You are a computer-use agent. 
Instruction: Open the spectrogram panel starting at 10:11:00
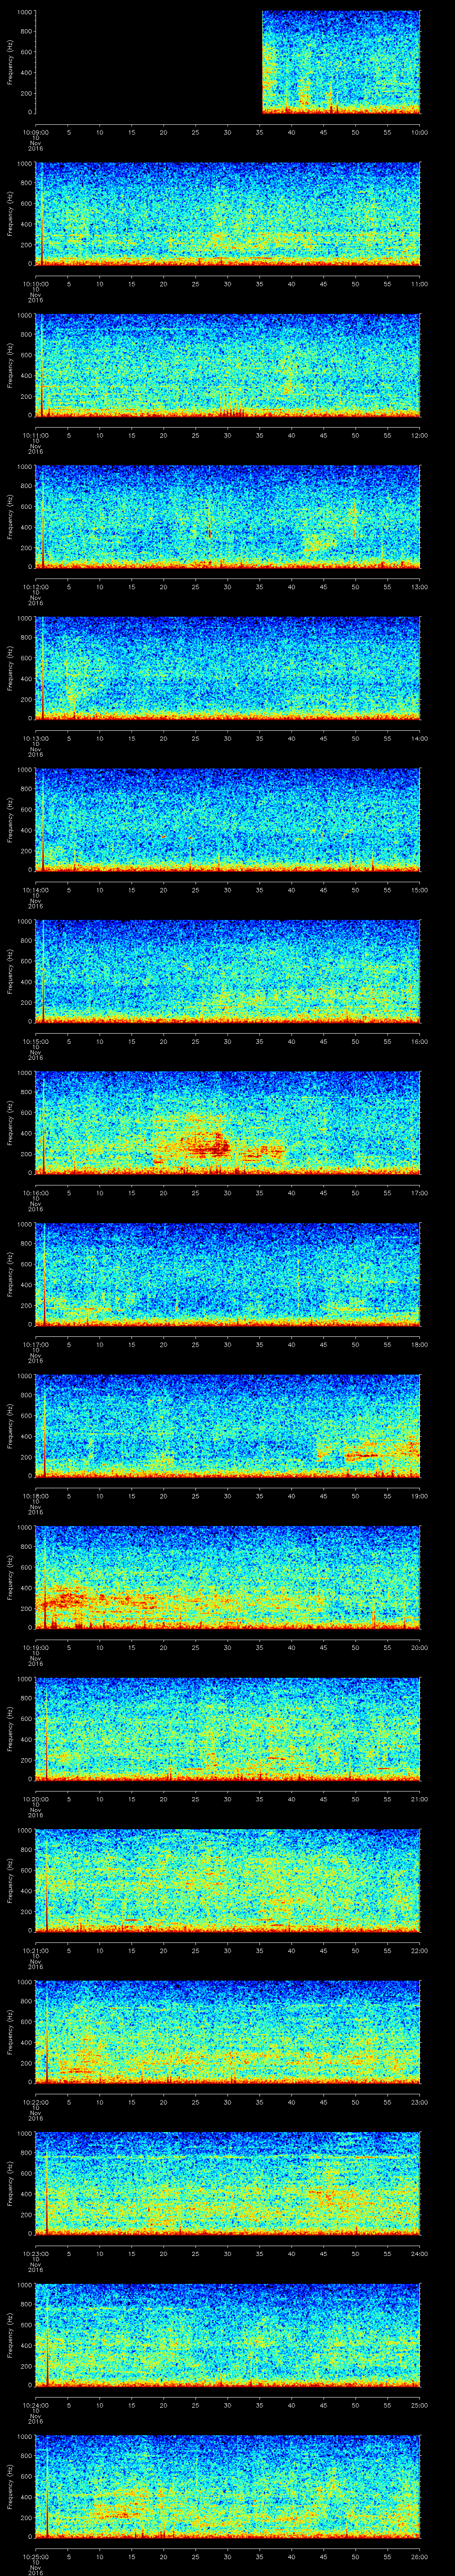pos(228,365)
